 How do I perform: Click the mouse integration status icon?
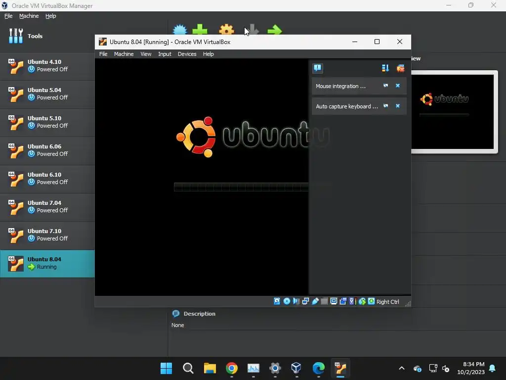click(362, 301)
